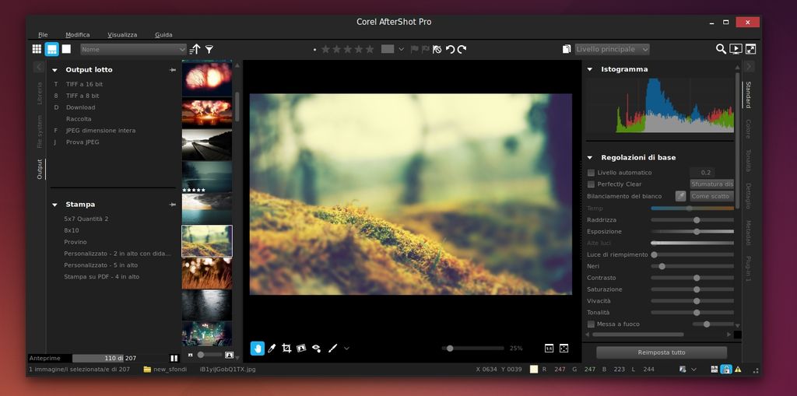Enable the Messa a fuoco checkbox

(x=592, y=324)
